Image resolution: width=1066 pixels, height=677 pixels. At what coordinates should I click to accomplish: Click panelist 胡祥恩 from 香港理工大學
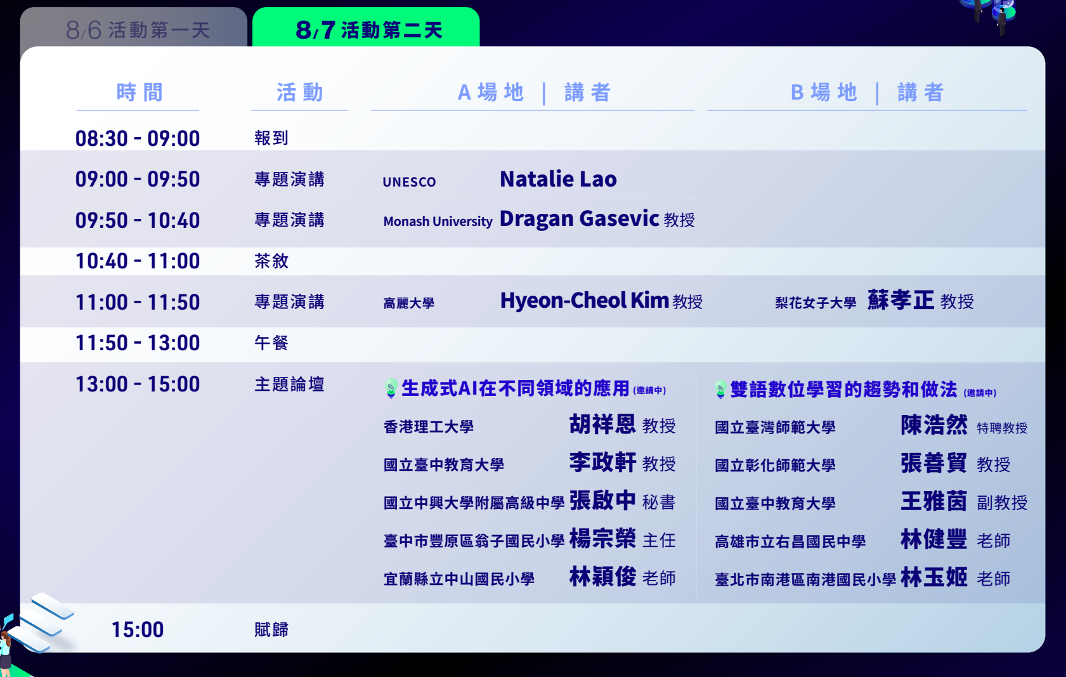tap(602, 424)
